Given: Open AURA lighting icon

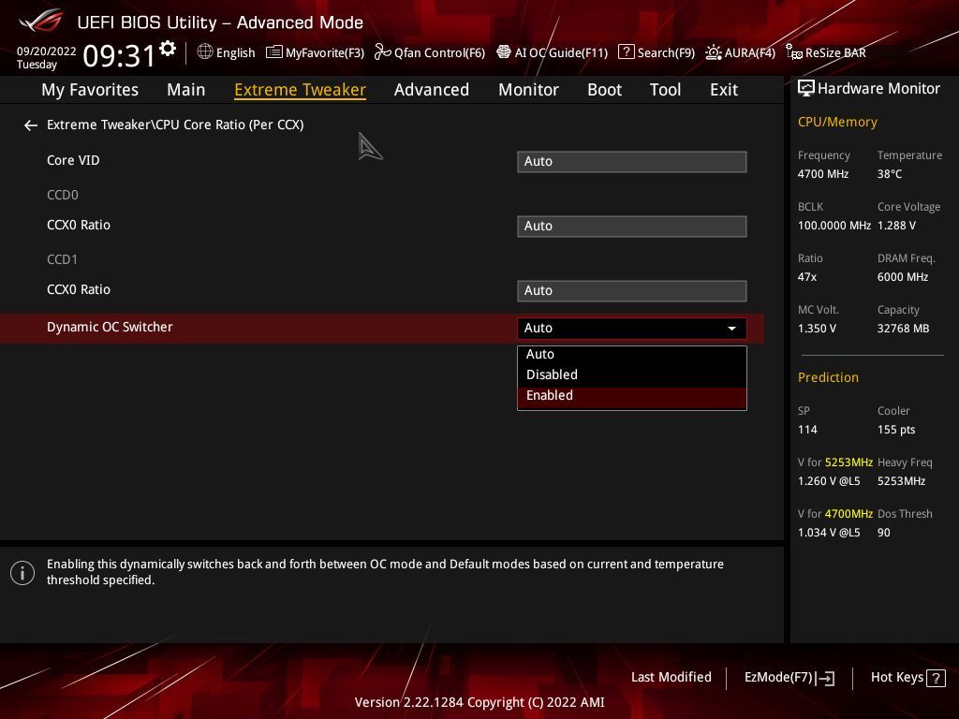Looking at the screenshot, I should [x=713, y=52].
